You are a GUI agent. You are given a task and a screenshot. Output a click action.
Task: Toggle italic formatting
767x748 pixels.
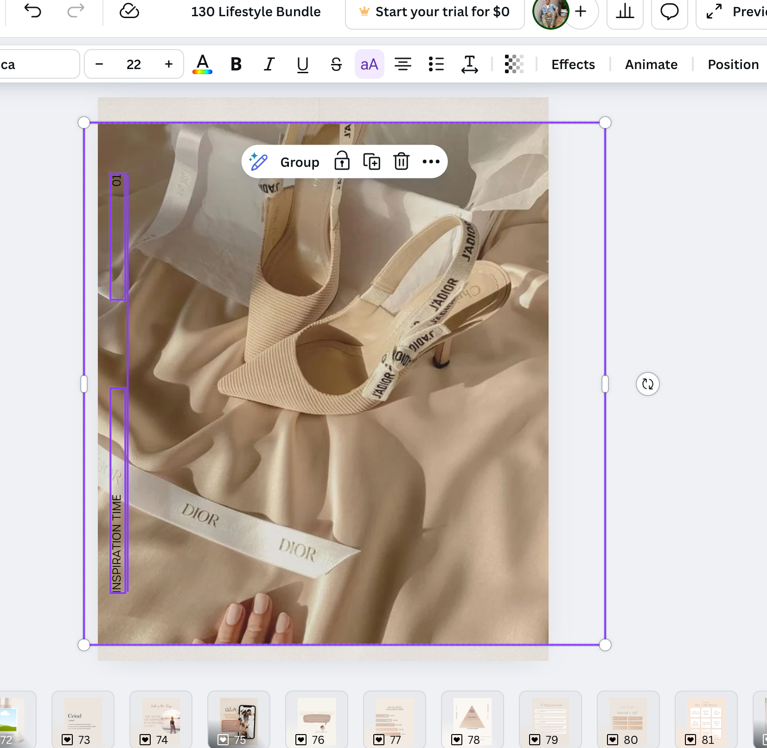coord(269,64)
